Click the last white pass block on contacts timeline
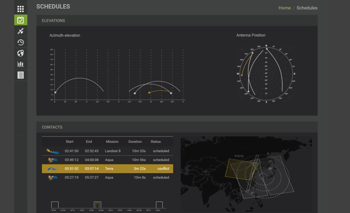 pyautogui.click(x=159, y=205)
